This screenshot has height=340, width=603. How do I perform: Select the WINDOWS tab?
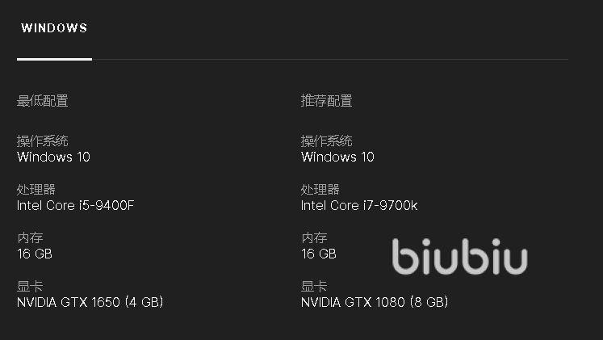pyautogui.click(x=54, y=28)
